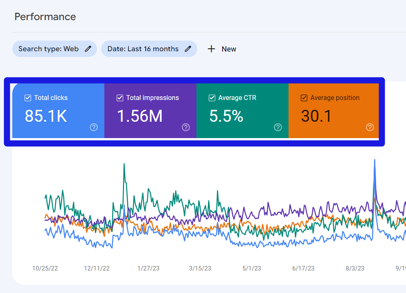Select the 5.5% average CTR value
Viewport: 406px width, 293px height.
pos(226,116)
